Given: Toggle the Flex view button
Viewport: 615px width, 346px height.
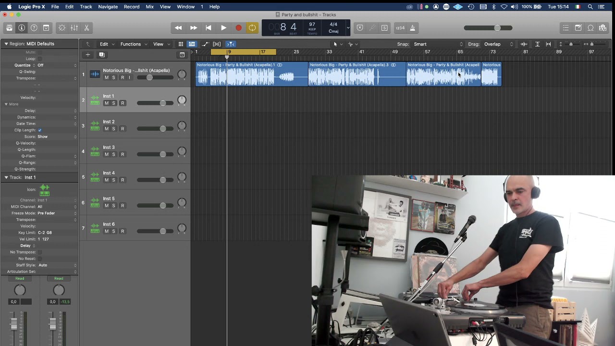Looking at the screenshot, I should [x=217, y=44].
